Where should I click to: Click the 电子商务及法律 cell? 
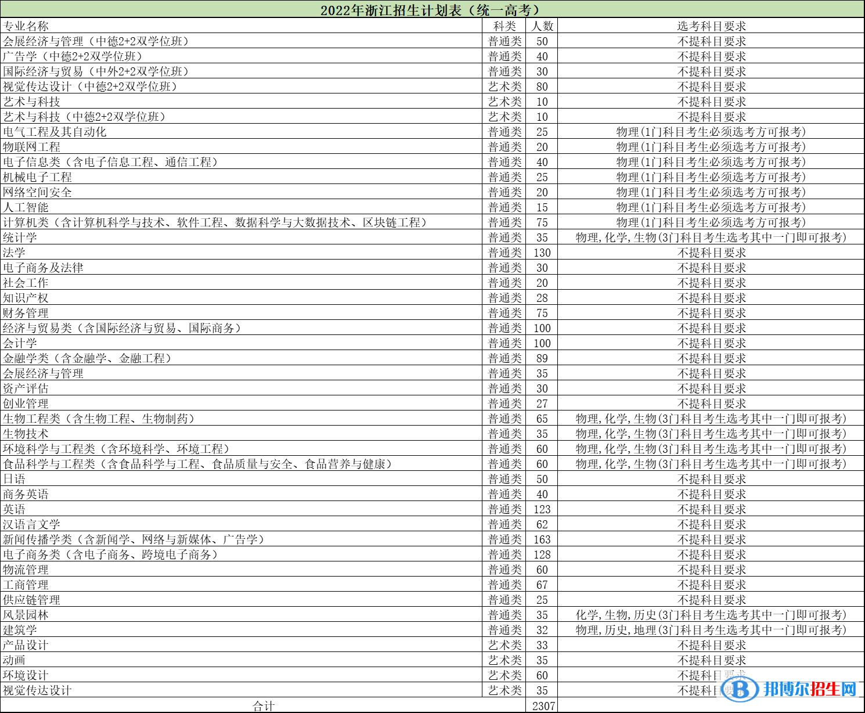[242, 267]
